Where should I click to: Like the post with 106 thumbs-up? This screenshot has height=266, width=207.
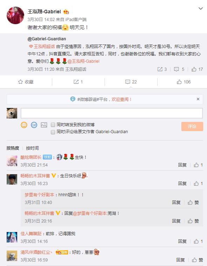pos(183,82)
